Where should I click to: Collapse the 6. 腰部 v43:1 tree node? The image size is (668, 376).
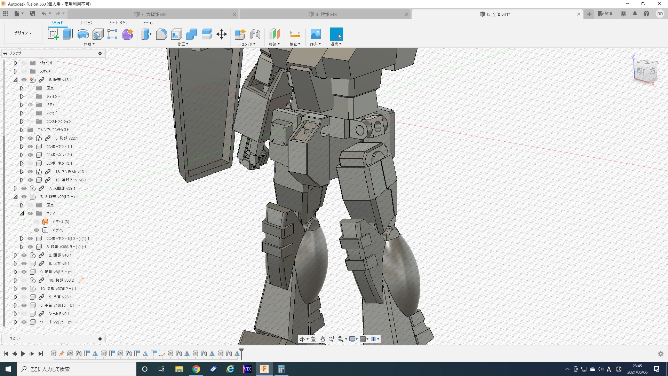(x=15, y=80)
